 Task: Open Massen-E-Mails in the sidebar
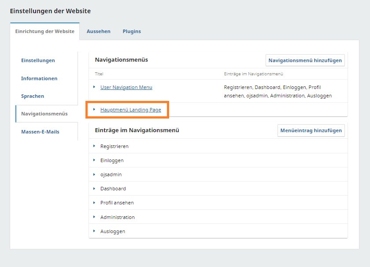click(x=40, y=132)
